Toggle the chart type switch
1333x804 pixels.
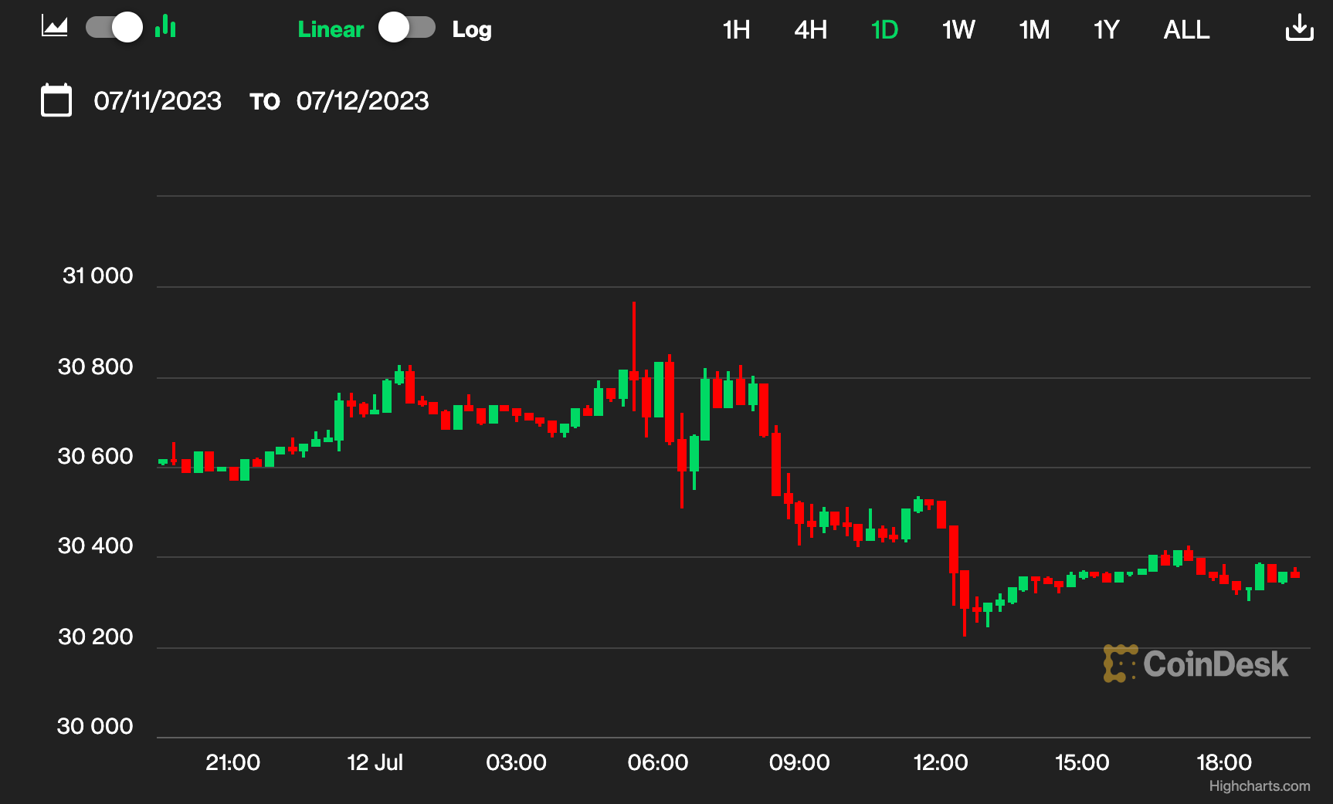[114, 28]
